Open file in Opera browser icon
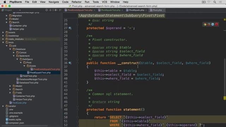 coord(216,24)
